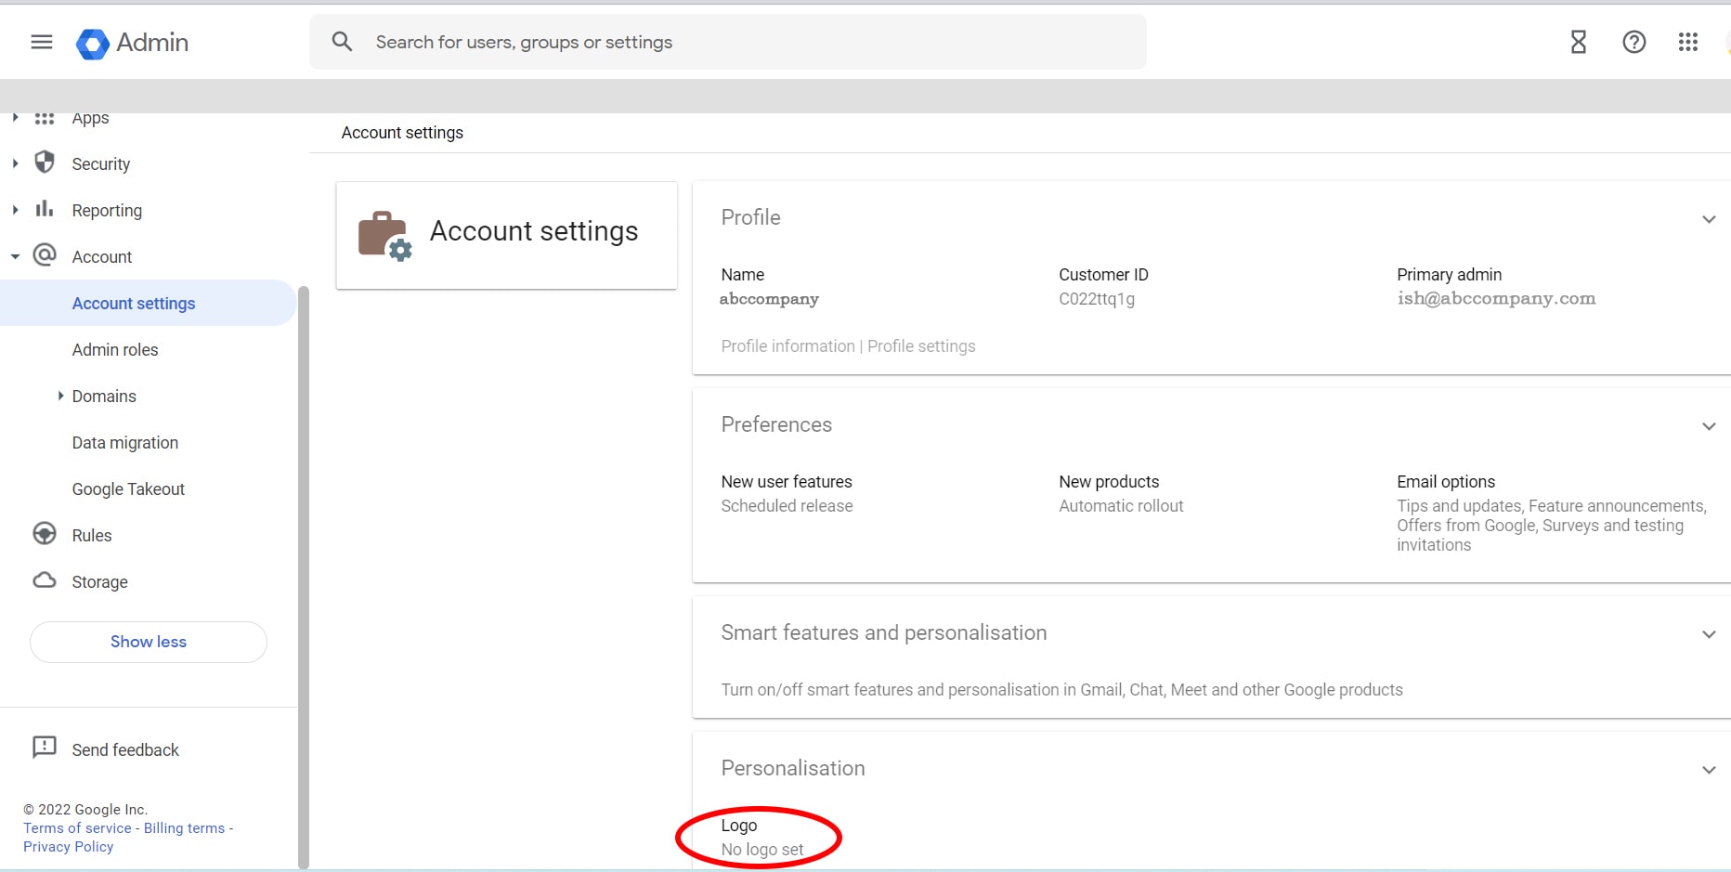Click the primary admin email address

(x=1496, y=298)
